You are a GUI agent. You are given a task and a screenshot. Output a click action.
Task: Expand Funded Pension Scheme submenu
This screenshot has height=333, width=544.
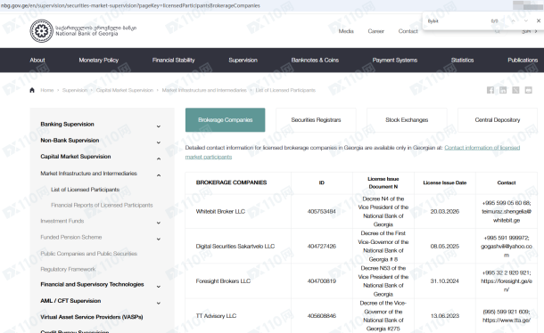pos(159,240)
